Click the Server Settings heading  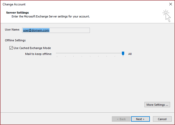pyautogui.click(x=17, y=13)
